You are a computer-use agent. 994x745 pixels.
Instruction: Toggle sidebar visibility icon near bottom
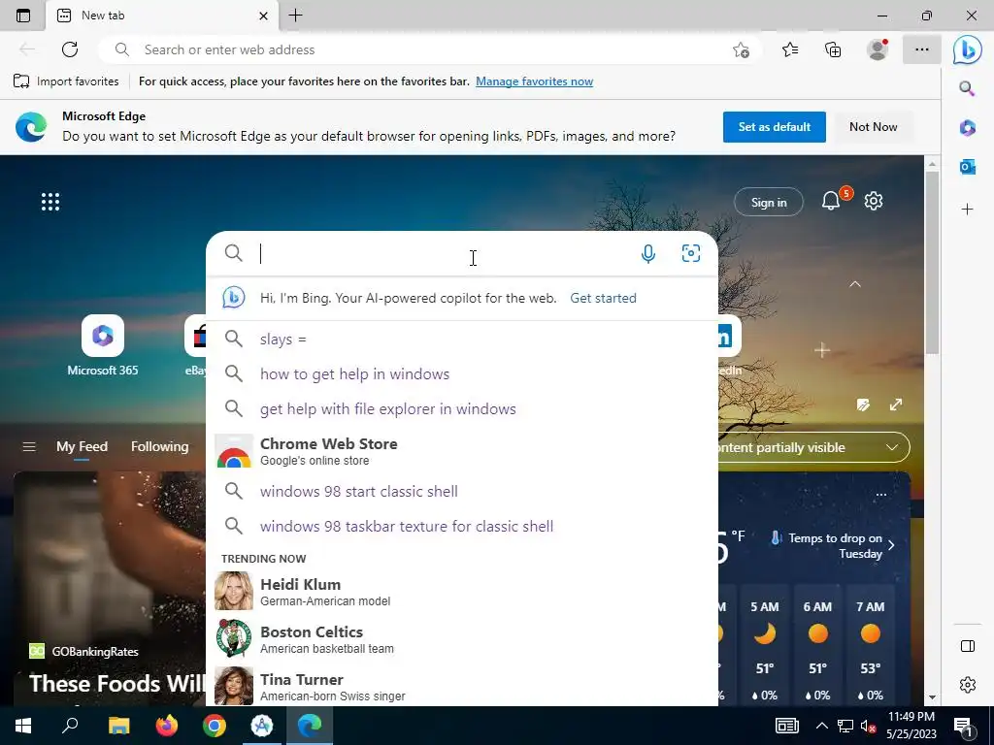pyautogui.click(x=968, y=646)
